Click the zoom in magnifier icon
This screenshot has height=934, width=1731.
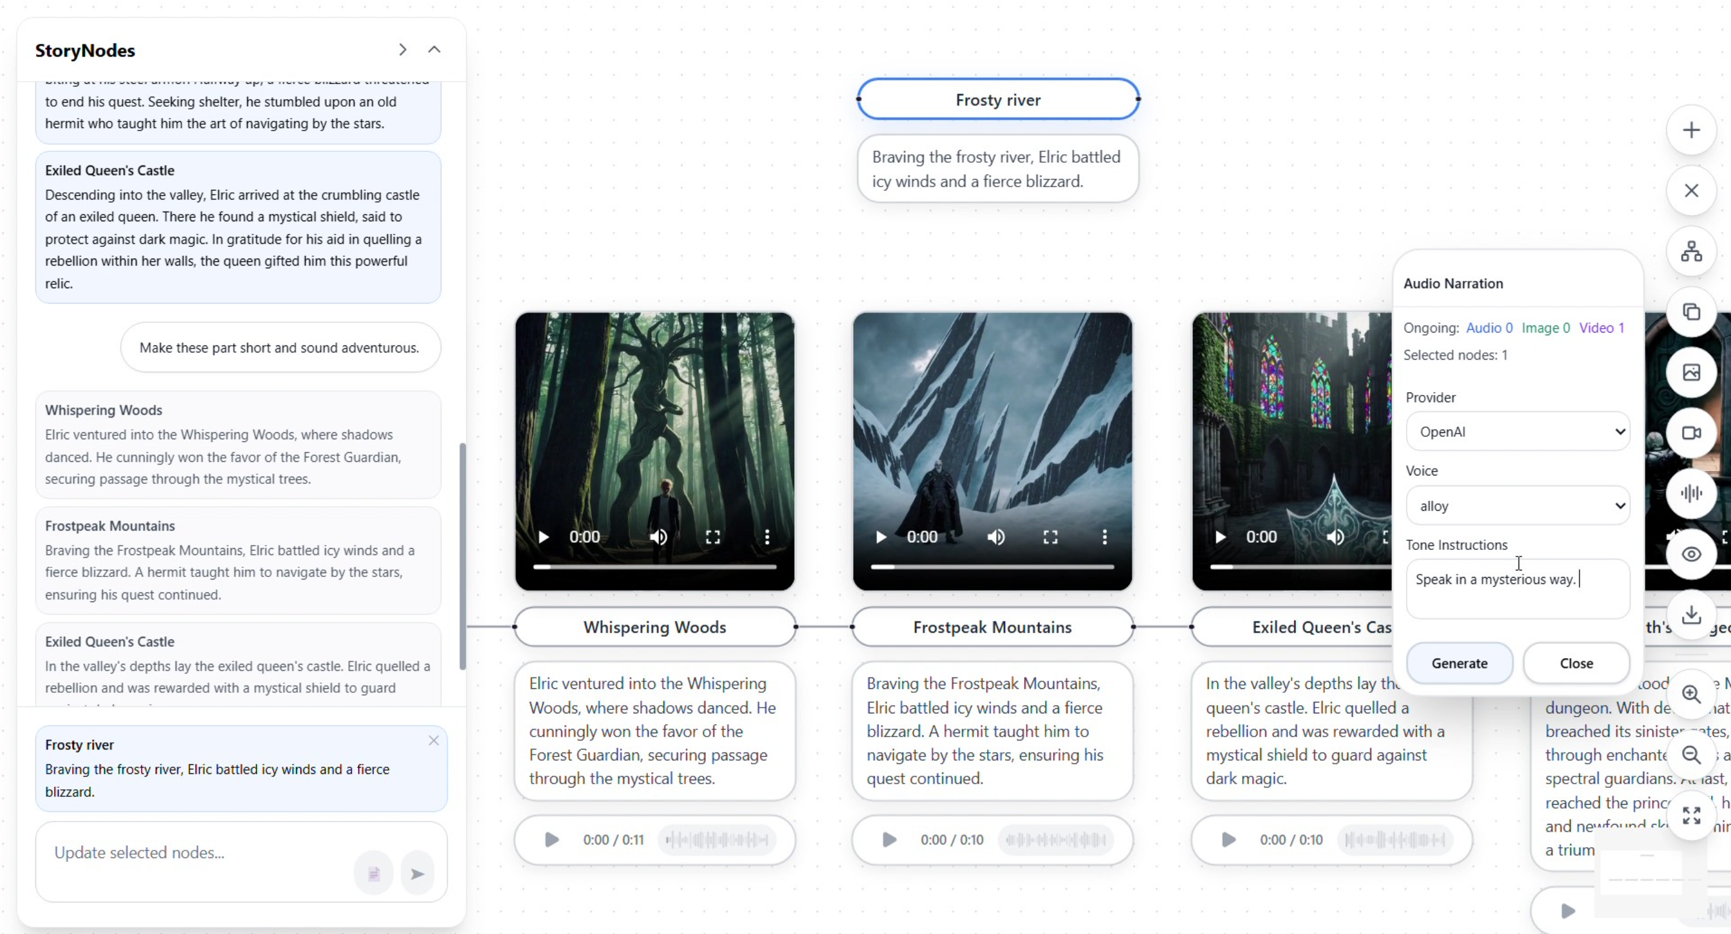1690,694
